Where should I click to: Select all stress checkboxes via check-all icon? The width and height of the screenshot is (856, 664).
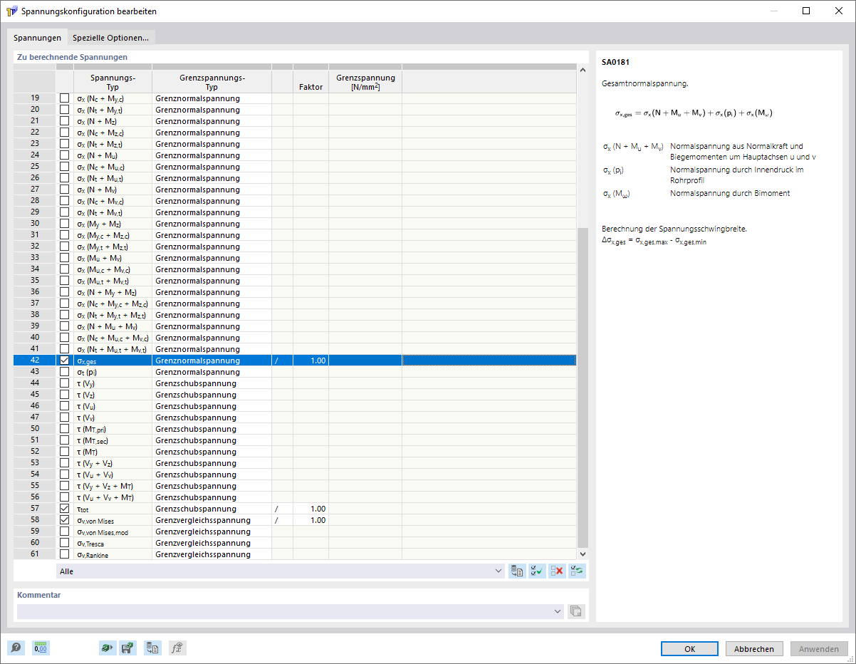pyautogui.click(x=536, y=571)
